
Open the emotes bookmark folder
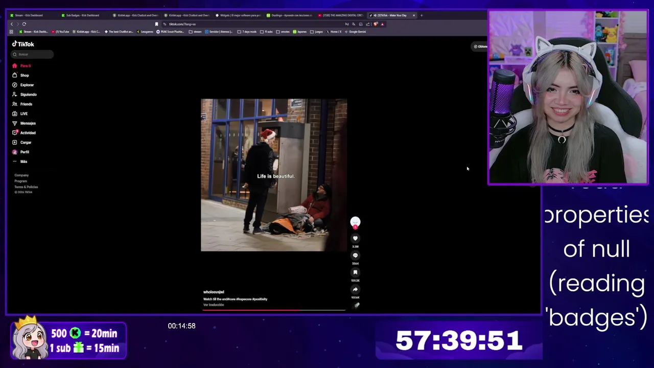(x=283, y=32)
